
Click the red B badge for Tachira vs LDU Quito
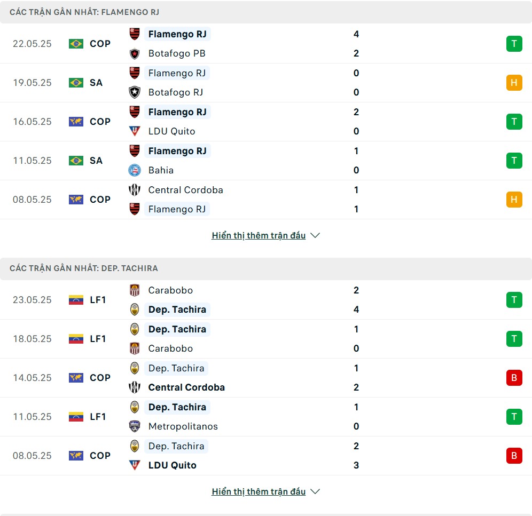[514, 456]
